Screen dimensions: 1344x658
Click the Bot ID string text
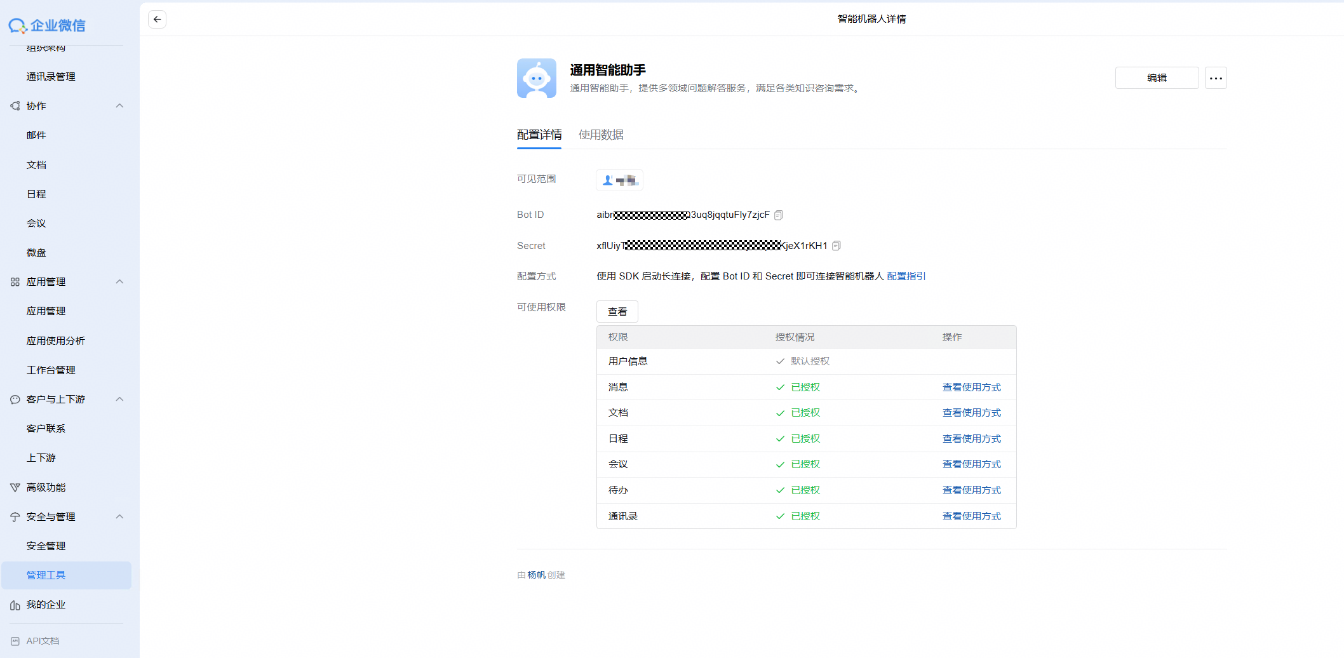pos(683,215)
